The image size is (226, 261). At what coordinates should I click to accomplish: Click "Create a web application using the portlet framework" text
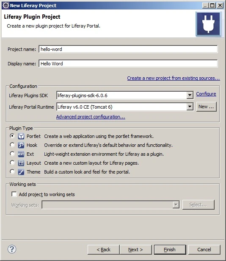[99, 136]
